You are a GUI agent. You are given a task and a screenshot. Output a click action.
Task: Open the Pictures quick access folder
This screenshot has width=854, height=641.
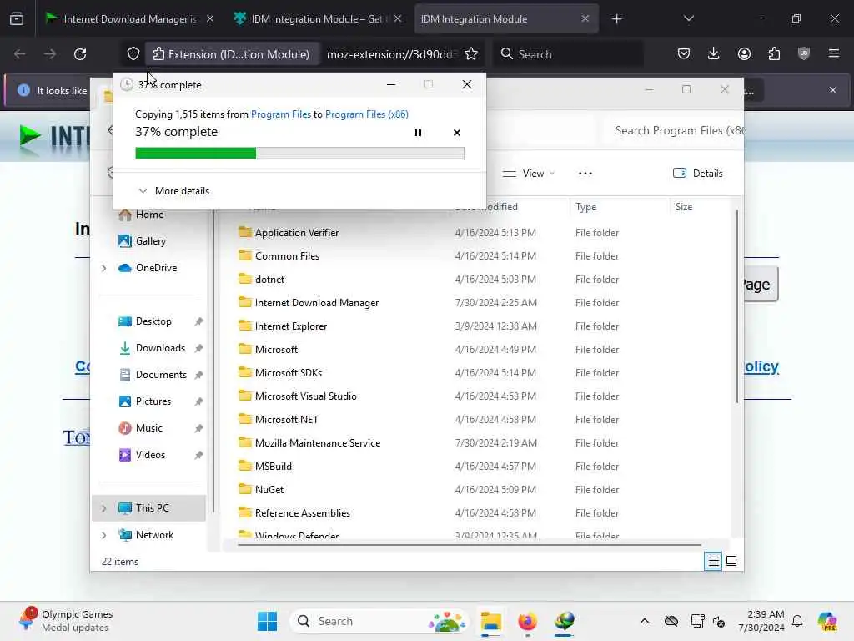[153, 401]
